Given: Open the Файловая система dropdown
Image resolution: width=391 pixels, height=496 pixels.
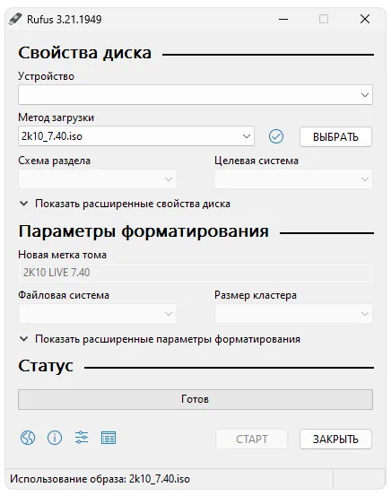Looking at the screenshot, I should [x=97, y=314].
